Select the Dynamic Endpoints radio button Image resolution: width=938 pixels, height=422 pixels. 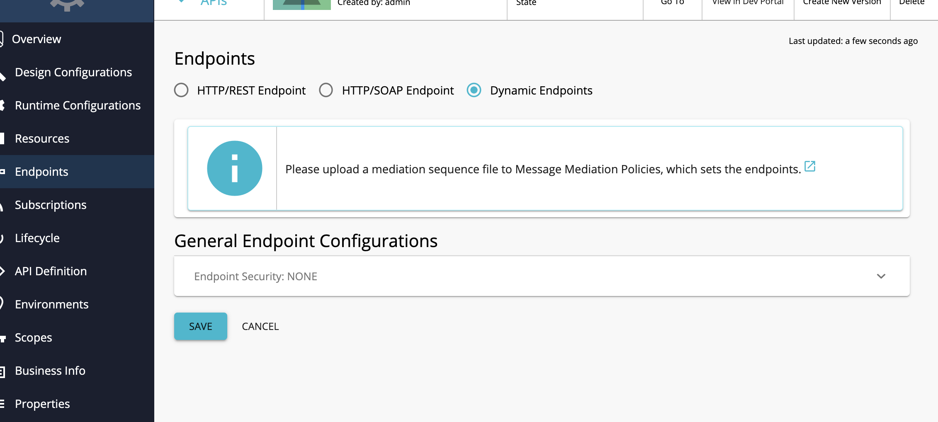coord(474,90)
